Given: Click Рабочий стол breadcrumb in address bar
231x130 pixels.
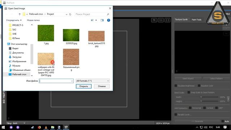Looking at the screenshot, I should point(36,14).
